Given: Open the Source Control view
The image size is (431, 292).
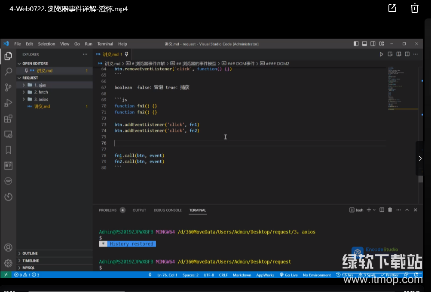Looking at the screenshot, I should pos(8,87).
